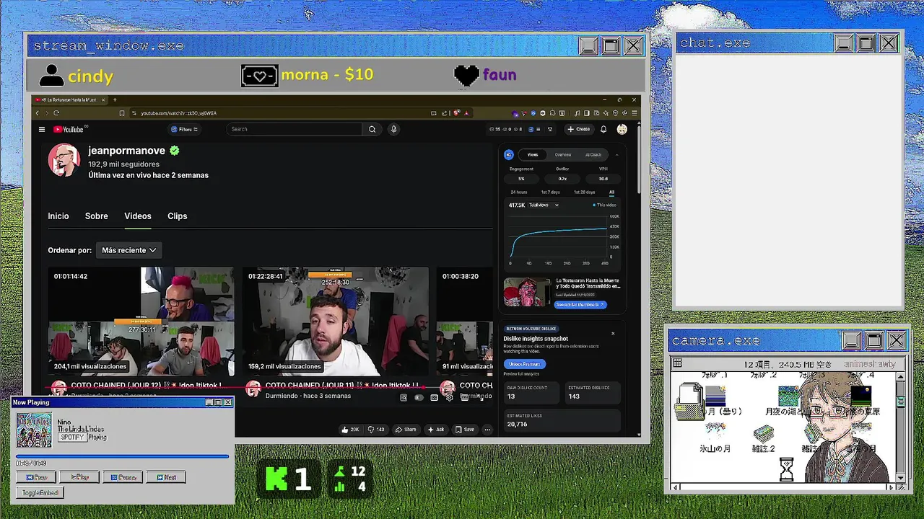Go back with browser back arrow
This screenshot has width=924, height=519.
pos(38,113)
